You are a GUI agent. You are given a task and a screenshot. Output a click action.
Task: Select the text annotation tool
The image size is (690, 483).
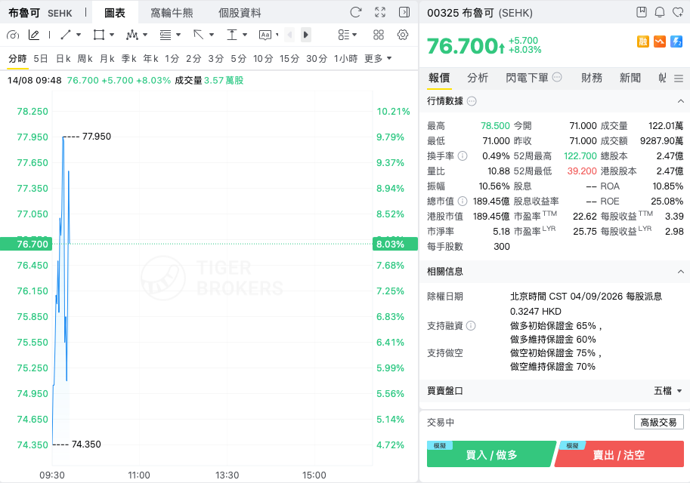265,35
